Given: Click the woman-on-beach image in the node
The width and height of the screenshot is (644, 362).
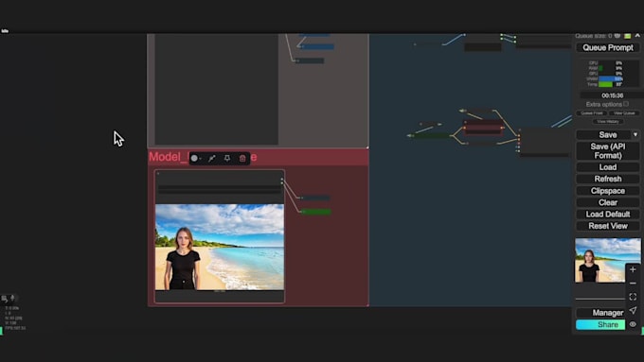Looking at the screenshot, I should 220,248.
